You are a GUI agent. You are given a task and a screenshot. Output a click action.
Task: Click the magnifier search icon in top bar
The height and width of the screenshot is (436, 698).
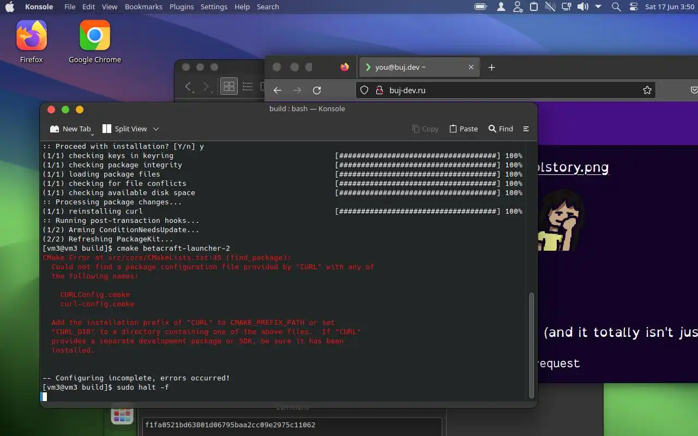pos(616,7)
